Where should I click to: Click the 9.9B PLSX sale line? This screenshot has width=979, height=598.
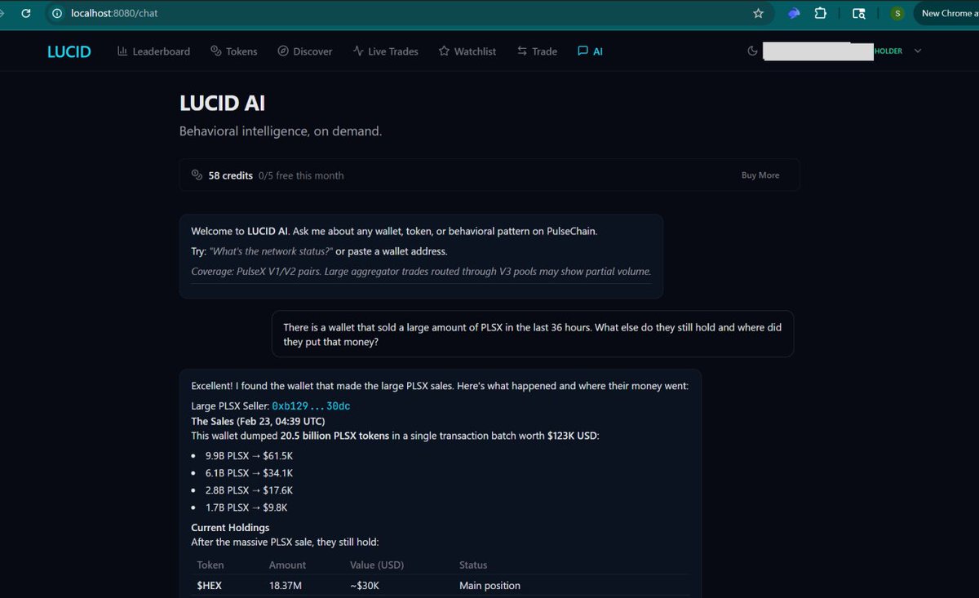[x=249, y=456]
